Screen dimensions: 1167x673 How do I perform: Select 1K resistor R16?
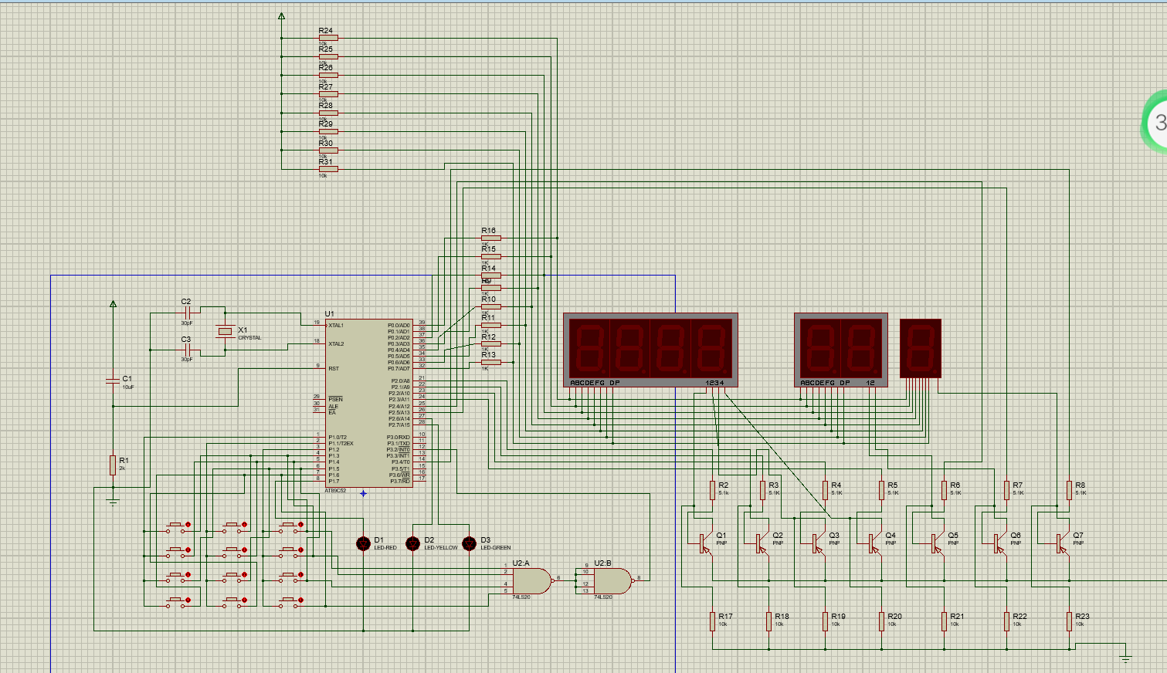tap(491, 238)
